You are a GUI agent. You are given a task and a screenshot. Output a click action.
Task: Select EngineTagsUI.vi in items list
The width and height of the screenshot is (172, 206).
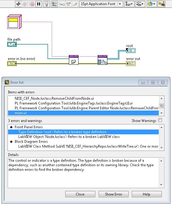tap(83, 103)
